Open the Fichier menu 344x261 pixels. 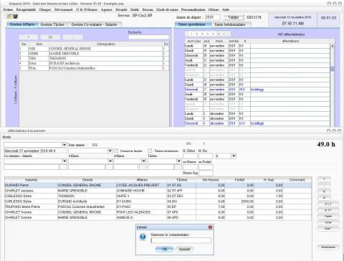(x=8, y=9)
